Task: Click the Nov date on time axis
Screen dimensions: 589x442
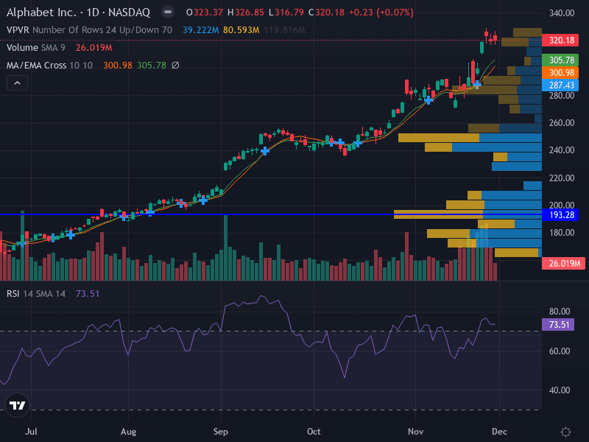Action: [x=415, y=432]
